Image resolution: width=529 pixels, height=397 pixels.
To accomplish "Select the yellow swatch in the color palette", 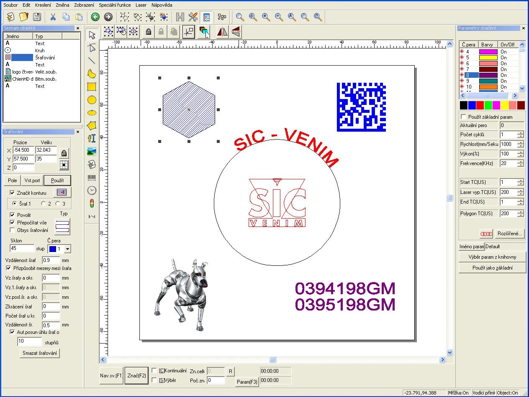I will (504, 105).
